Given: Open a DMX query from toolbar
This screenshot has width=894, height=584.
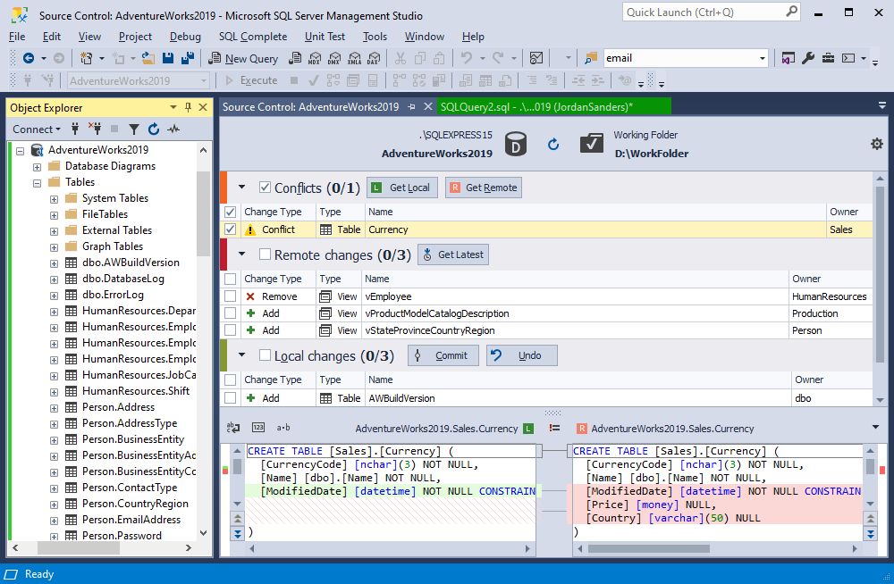Looking at the screenshot, I should tap(334, 58).
